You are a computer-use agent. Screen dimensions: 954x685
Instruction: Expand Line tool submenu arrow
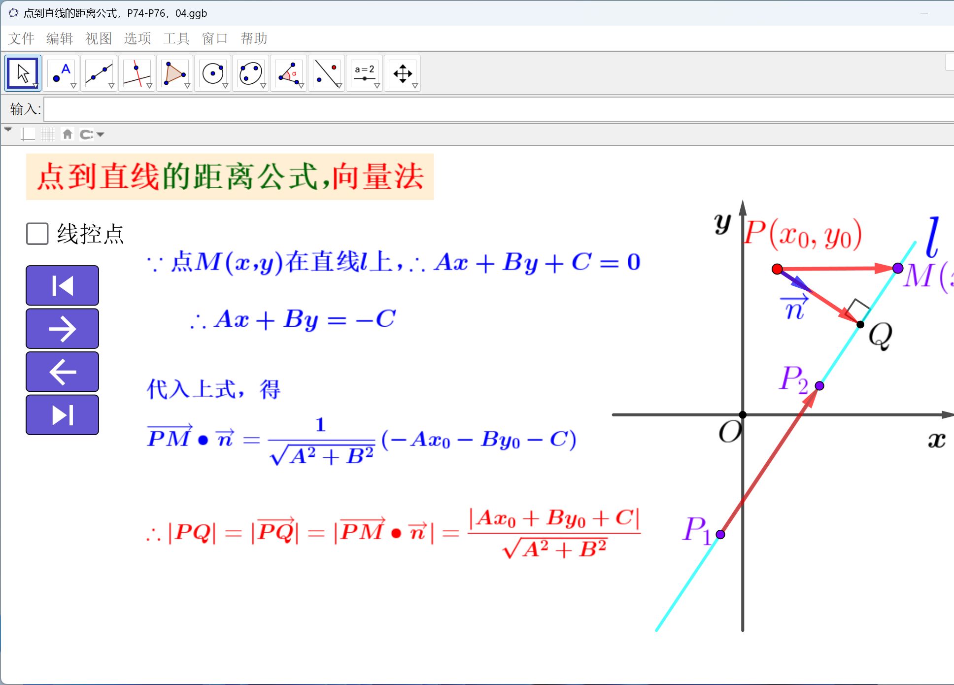point(111,86)
